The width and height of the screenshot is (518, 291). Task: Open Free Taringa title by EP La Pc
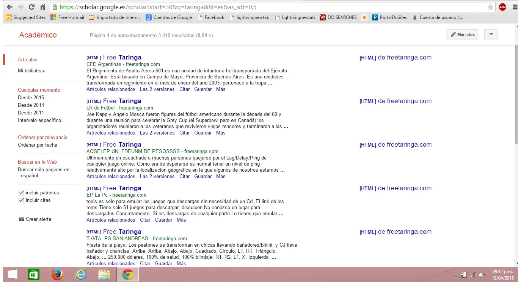(122, 188)
